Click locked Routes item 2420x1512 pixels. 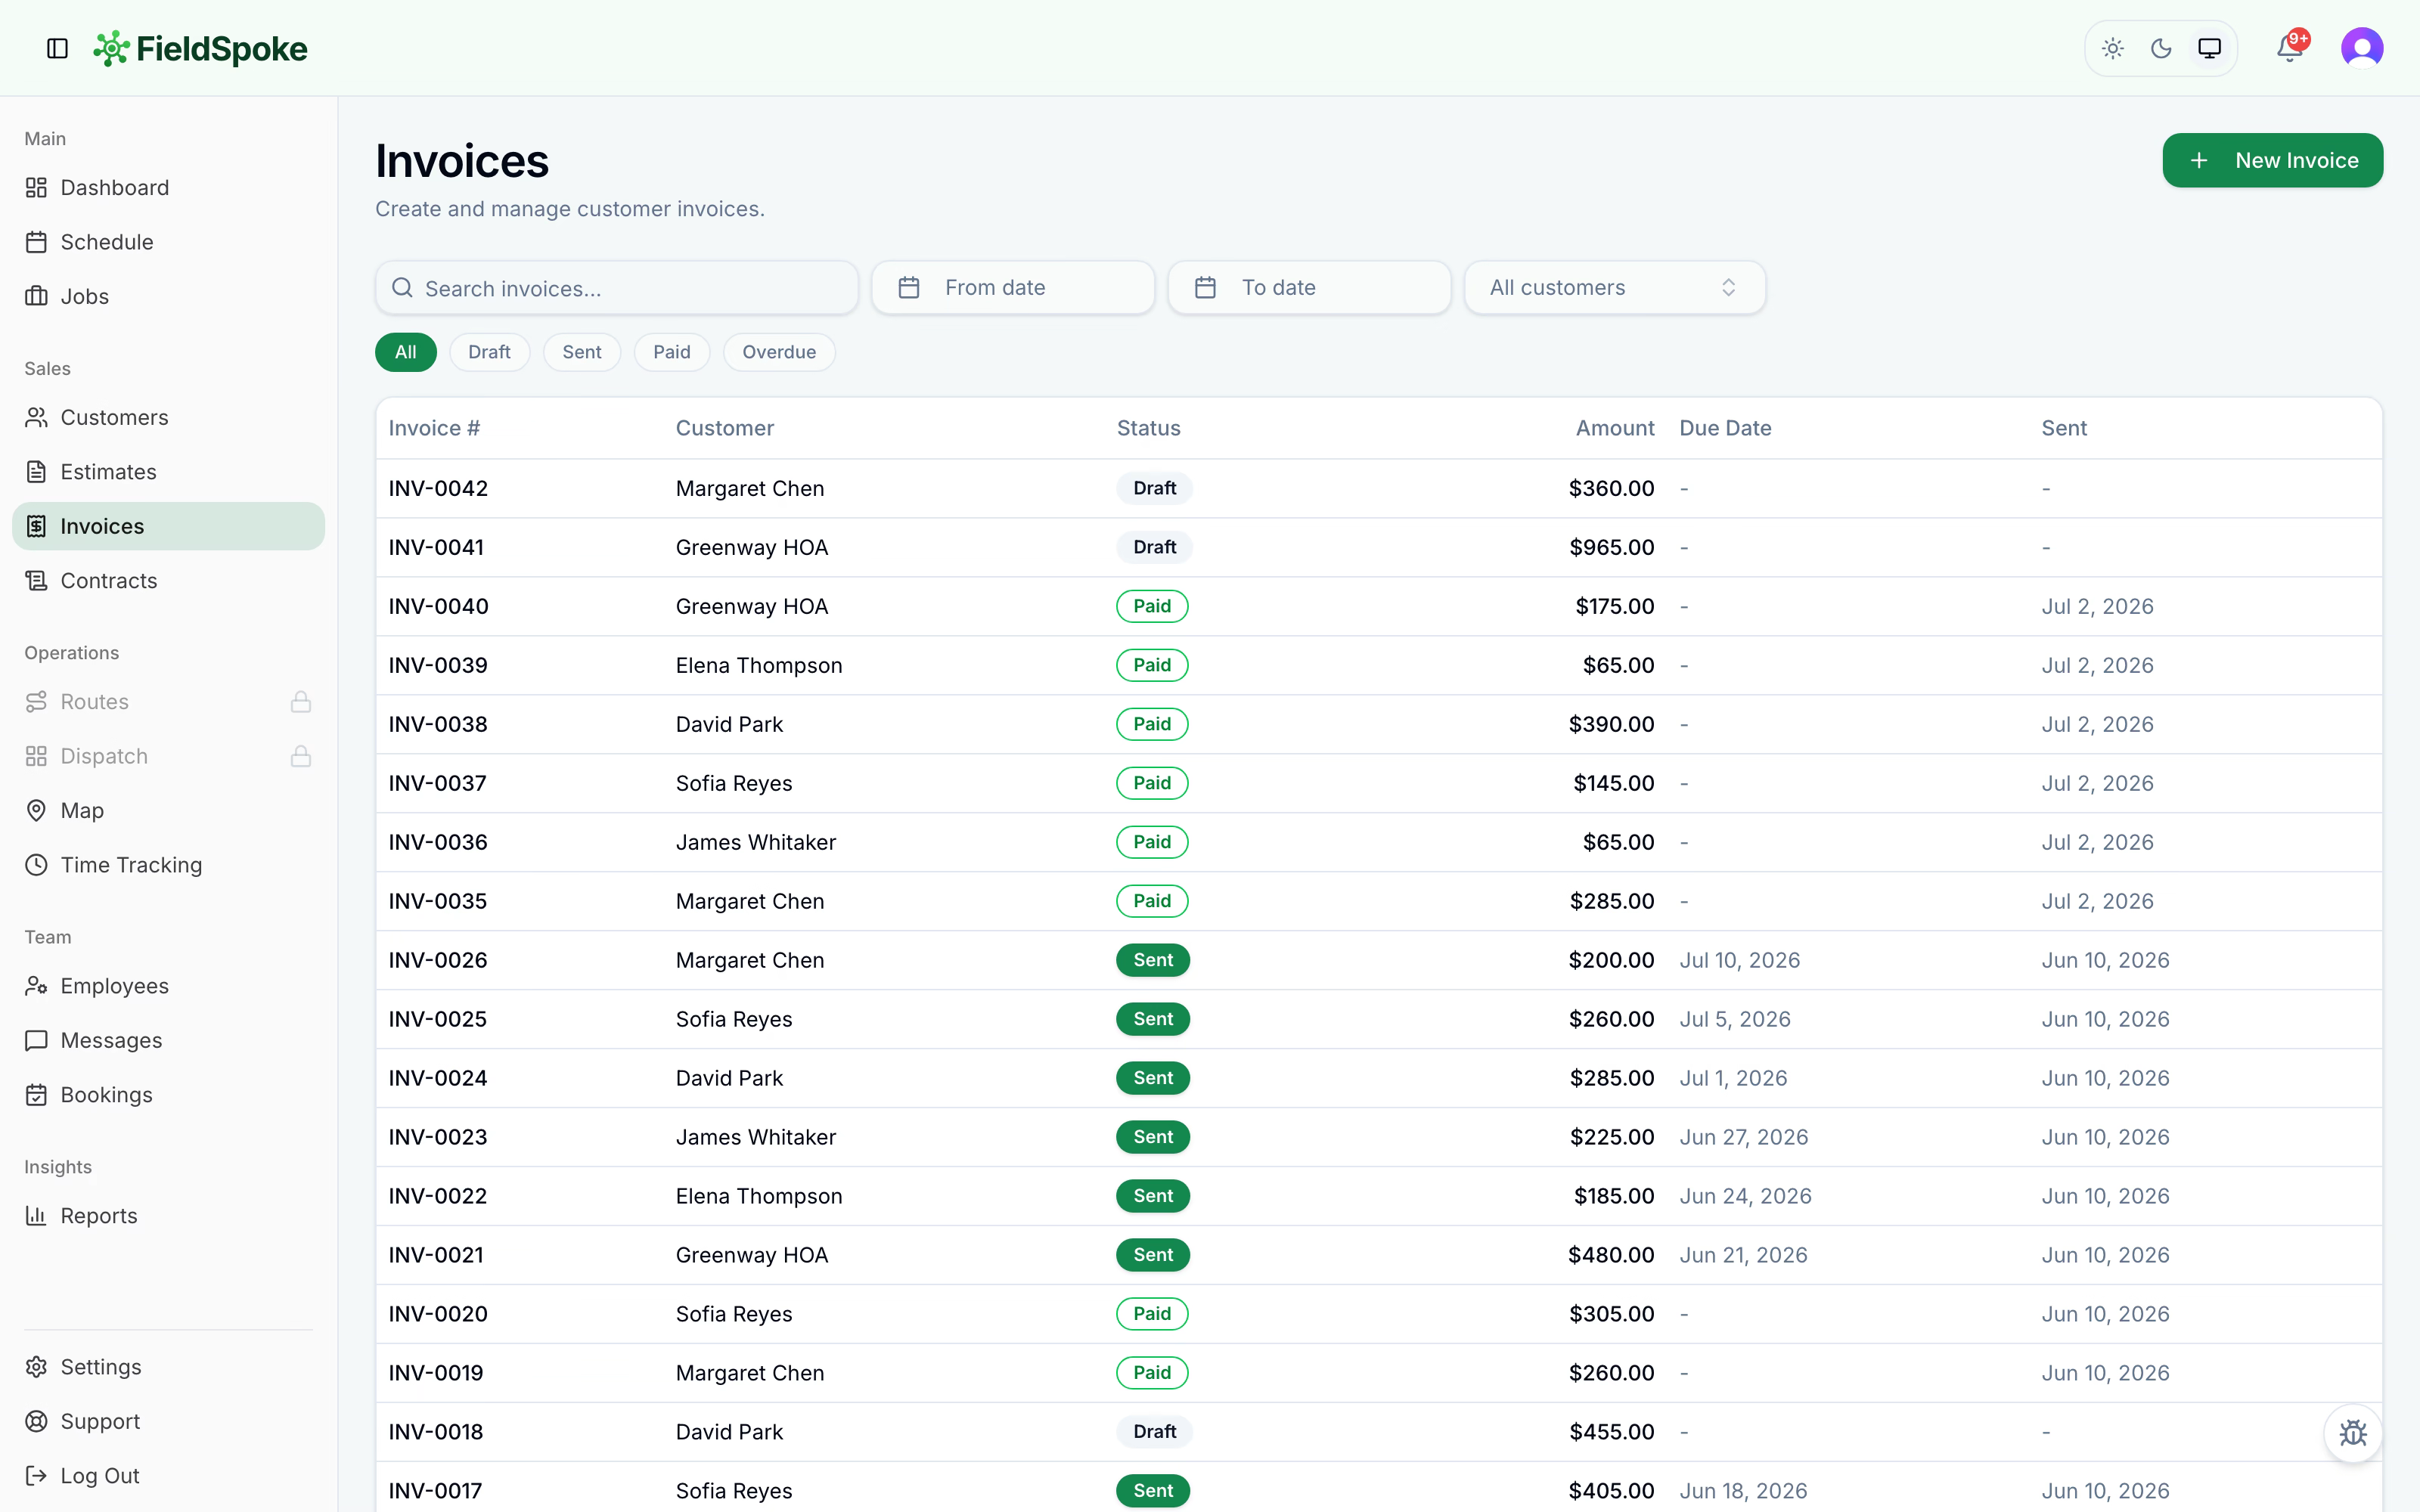(x=168, y=702)
